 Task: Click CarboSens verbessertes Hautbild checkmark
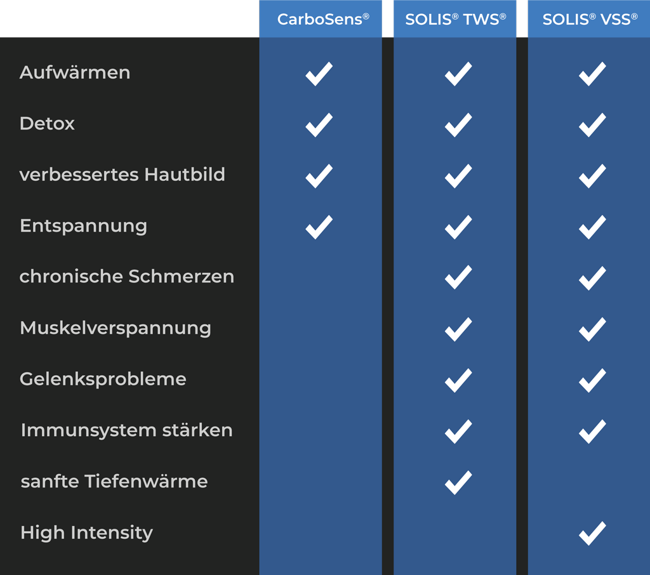pos(319,176)
